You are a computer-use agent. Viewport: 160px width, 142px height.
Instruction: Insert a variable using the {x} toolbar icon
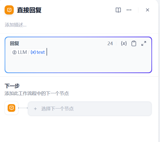(124, 43)
